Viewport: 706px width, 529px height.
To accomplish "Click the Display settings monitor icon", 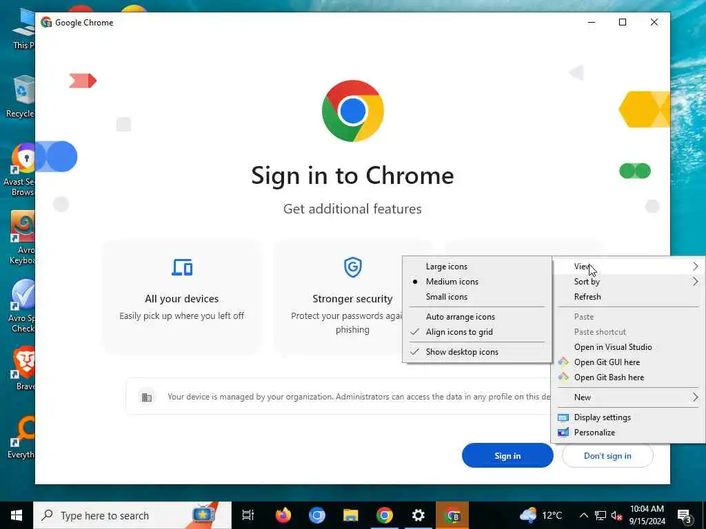I will point(563,417).
